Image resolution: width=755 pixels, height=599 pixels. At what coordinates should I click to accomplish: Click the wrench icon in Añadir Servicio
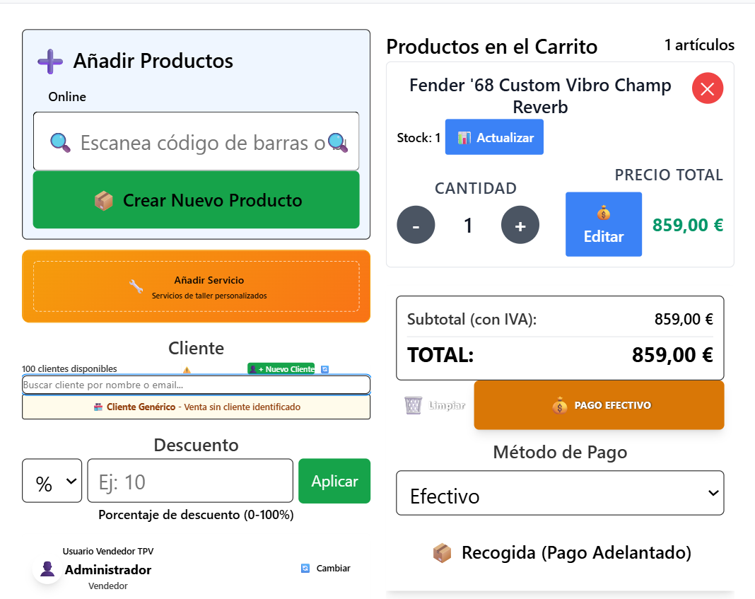(136, 286)
